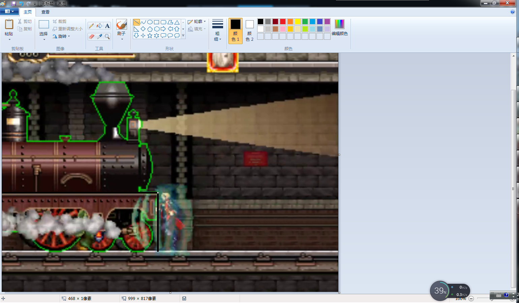Choose the Cloud callout shape
The width and height of the screenshot is (519, 303).
click(177, 36)
